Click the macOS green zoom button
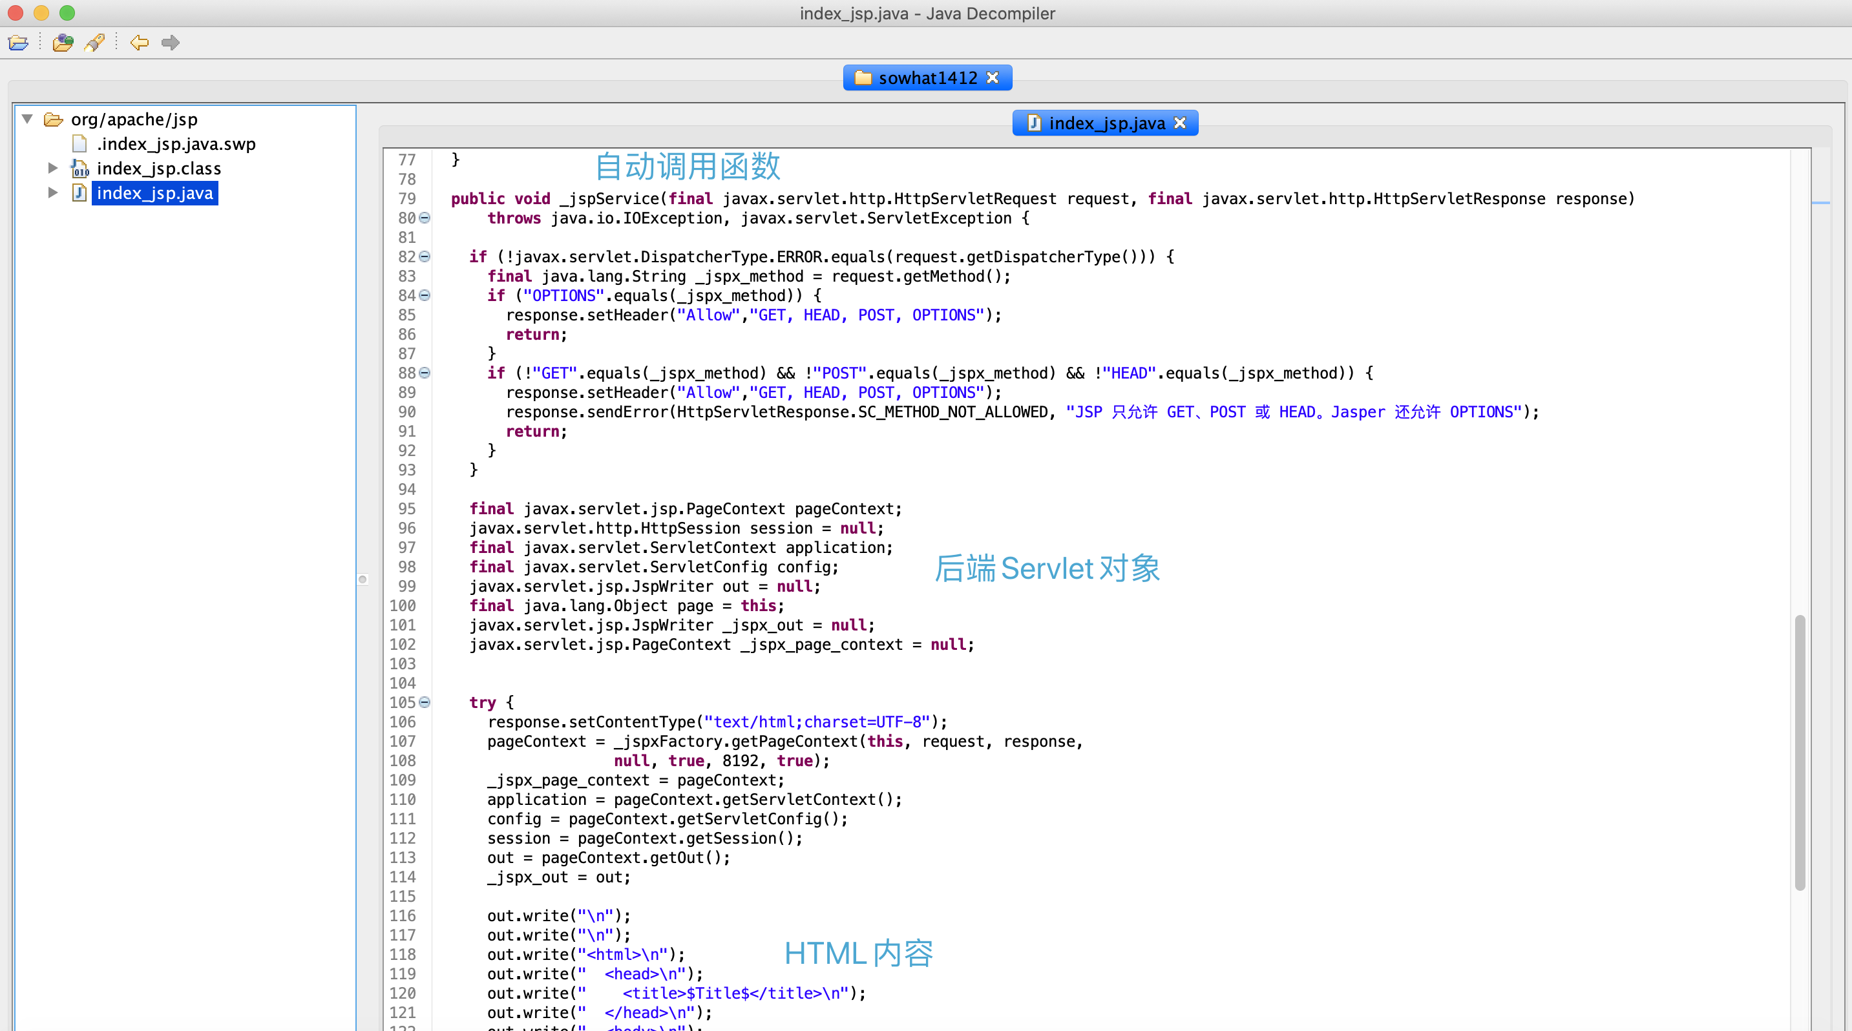This screenshot has height=1031, width=1852. [67, 13]
